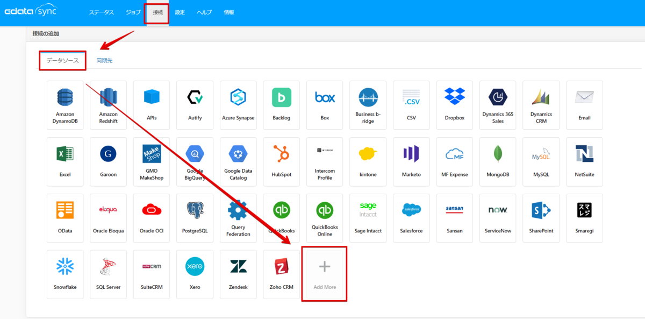The height and width of the screenshot is (319, 645).
Task: Select the Backlog data source
Action: [x=281, y=105]
